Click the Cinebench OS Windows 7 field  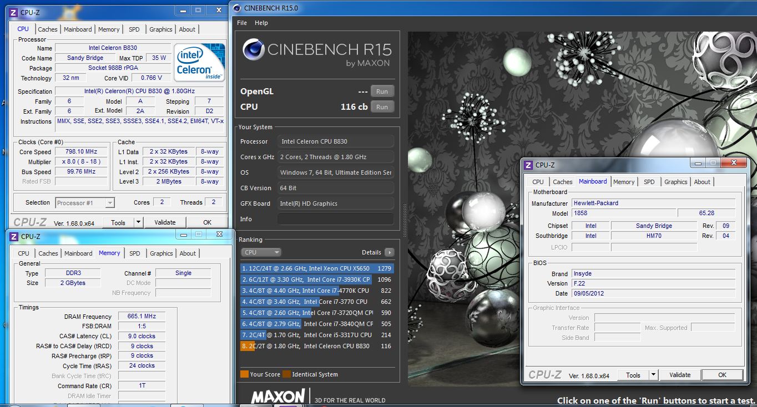click(x=336, y=172)
